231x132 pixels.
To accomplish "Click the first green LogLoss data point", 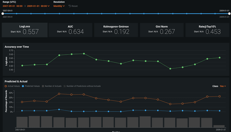I will [x=22, y=66].
